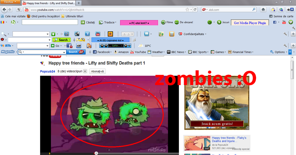
Task: Click the green heart icon in the first toolbar
Action: pyautogui.click(x=291, y=22)
